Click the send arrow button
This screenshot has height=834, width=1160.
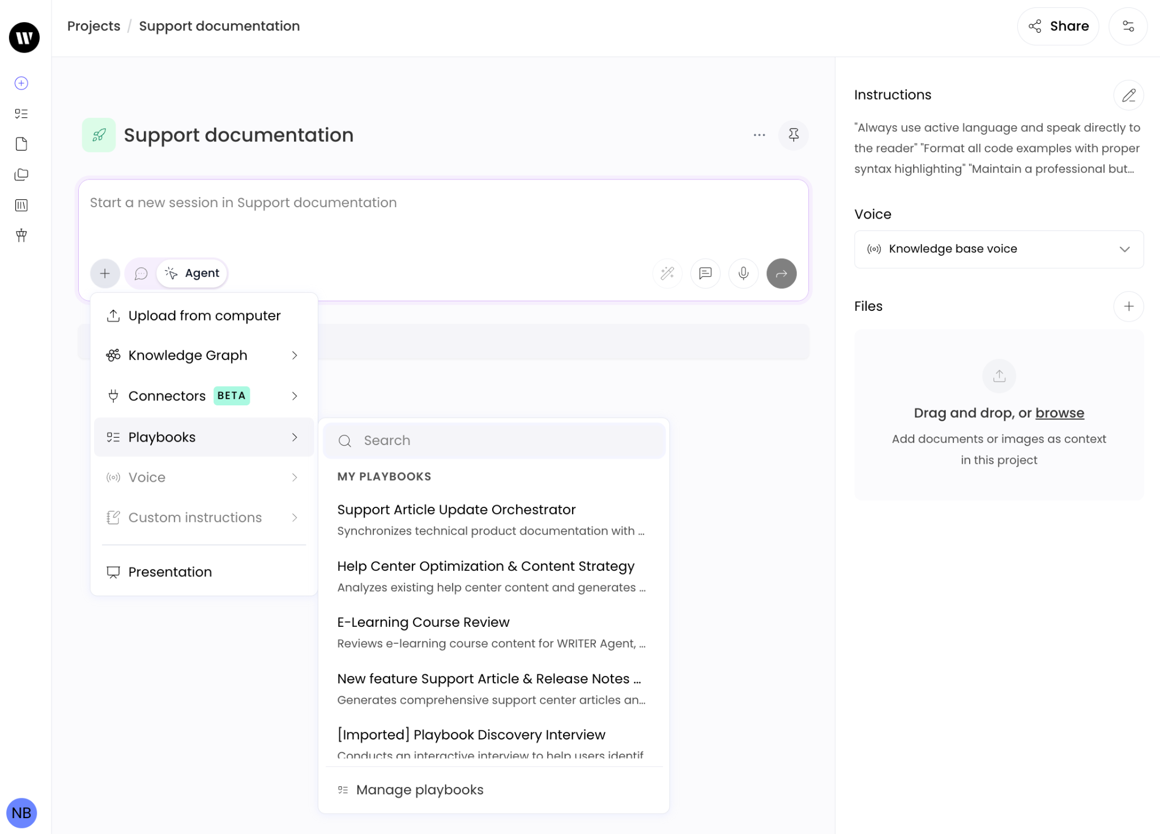[x=781, y=273]
